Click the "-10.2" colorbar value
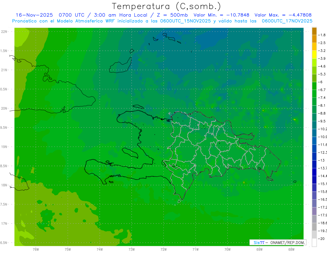Image resolution: width=327 pixels, height=253 pixels. pyautogui.click(x=323, y=129)
